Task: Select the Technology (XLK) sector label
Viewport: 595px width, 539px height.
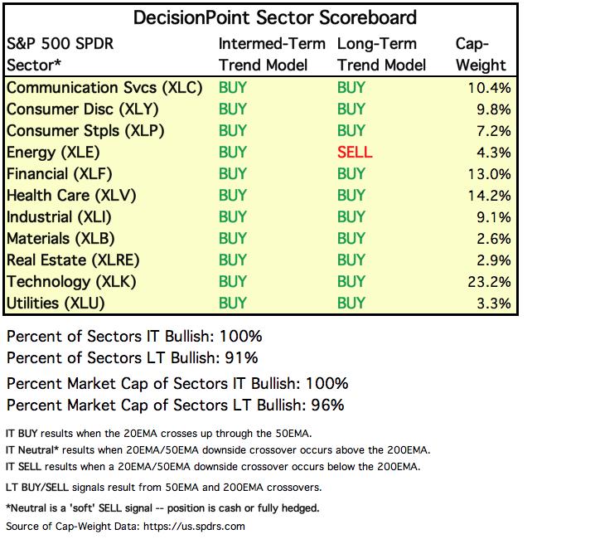Action: coord(72,282)
